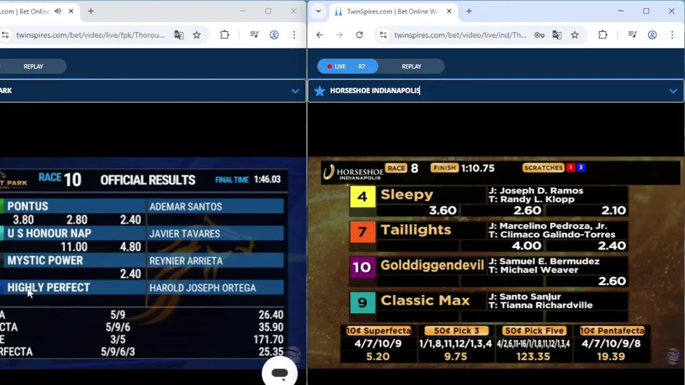Click the purple number 10 saddle cloth
685x385 pixels.
[x=362, y=267]
